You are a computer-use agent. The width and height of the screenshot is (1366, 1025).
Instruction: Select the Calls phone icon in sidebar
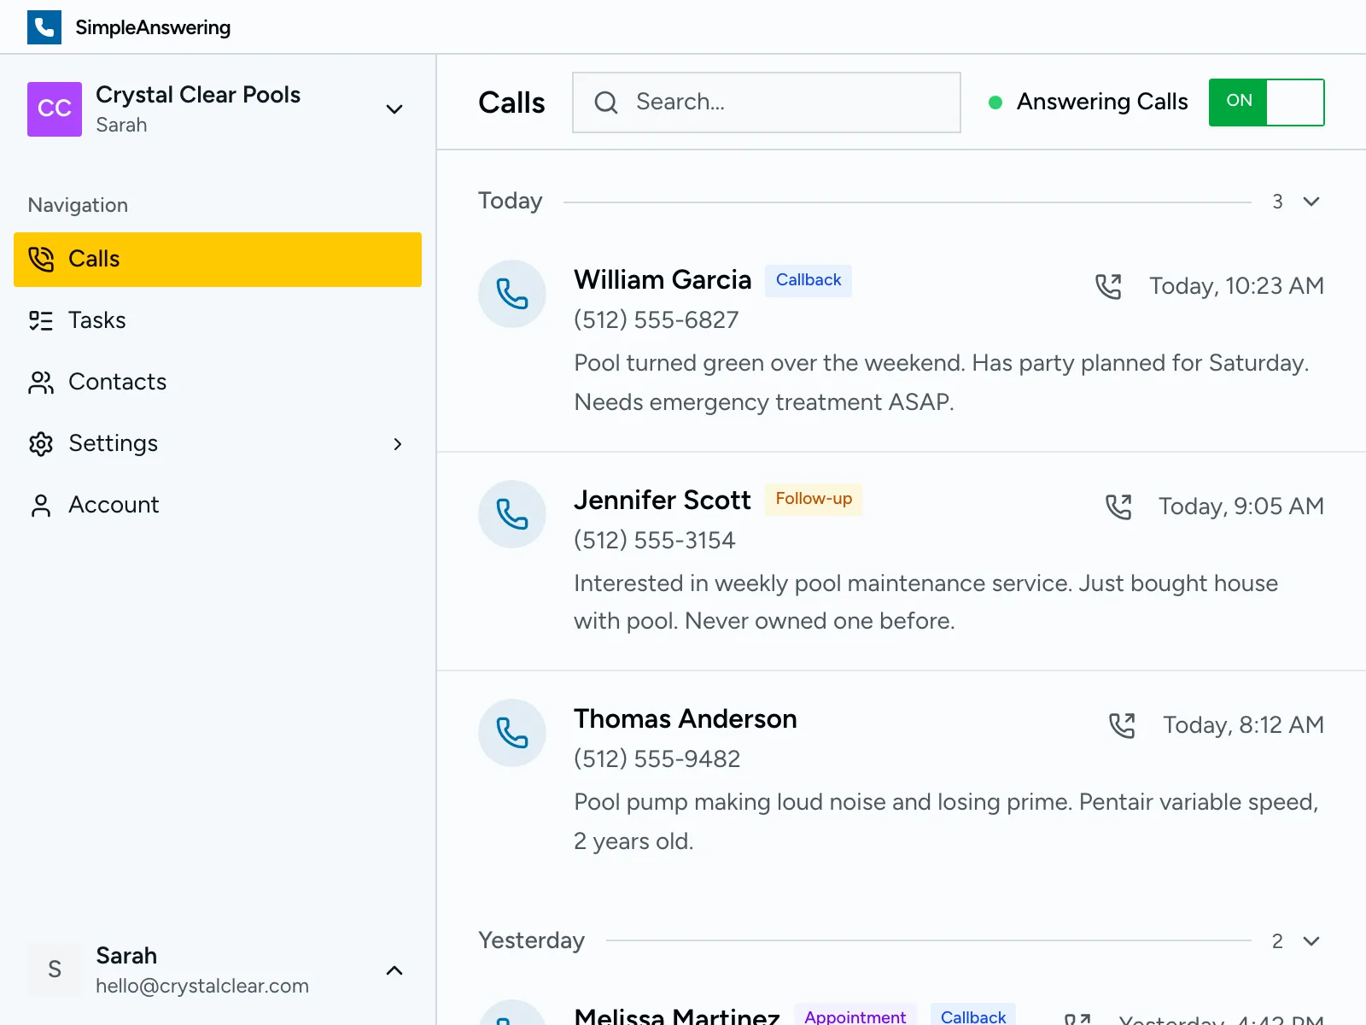(x=39, y=259)
